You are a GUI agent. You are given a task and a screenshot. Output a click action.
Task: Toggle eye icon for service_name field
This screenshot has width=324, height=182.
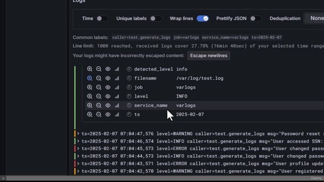click(108, 105)
